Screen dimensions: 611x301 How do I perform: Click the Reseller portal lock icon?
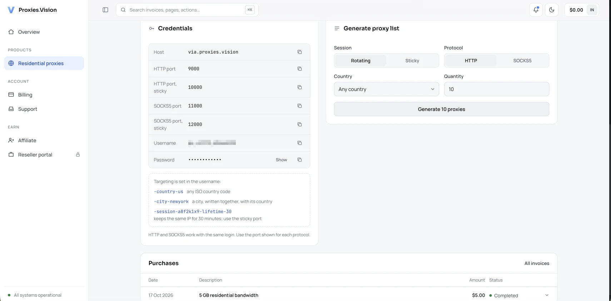click(x=78, y=155)
